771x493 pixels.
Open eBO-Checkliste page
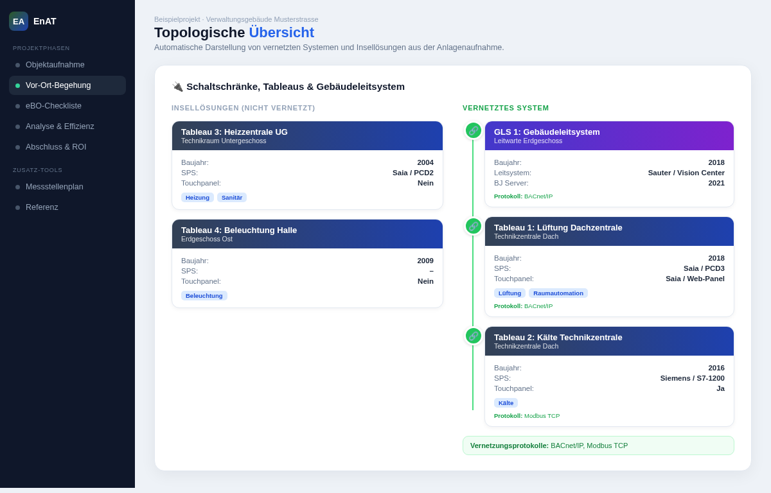pyautogui.click(x=67, y=106)
